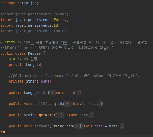This screenshot has width=153, height=137.
Task: Click the getId method name
Action: pos(40,92)
